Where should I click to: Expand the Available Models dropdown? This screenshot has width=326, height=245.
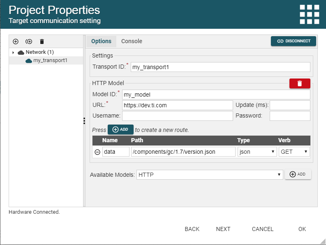click(210, 175)
